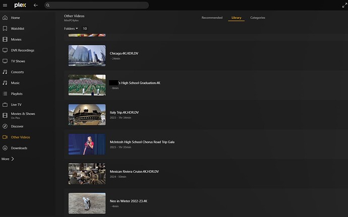Go back with the arrow icon

coord(35,5)
